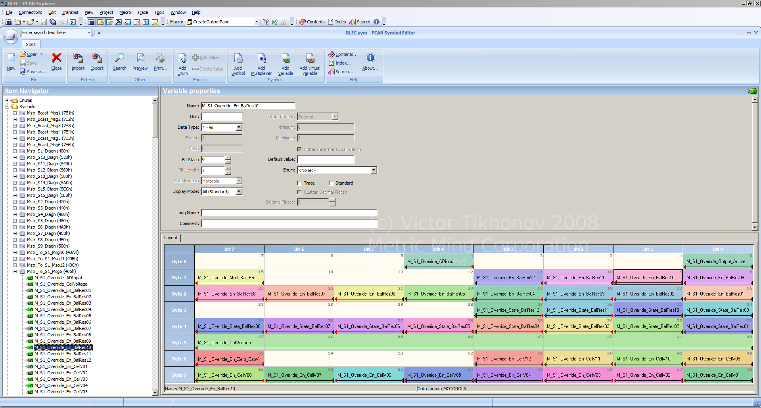Expand the Display Mode combo box
This screenshot has height=408, width=761.
click(x=239, y=192)
